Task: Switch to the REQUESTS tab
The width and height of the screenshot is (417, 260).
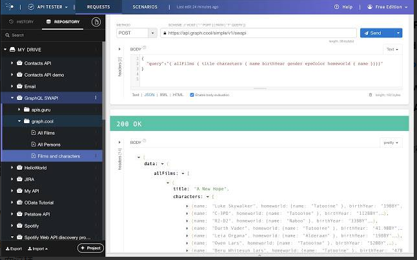Action: click(98, 7)
